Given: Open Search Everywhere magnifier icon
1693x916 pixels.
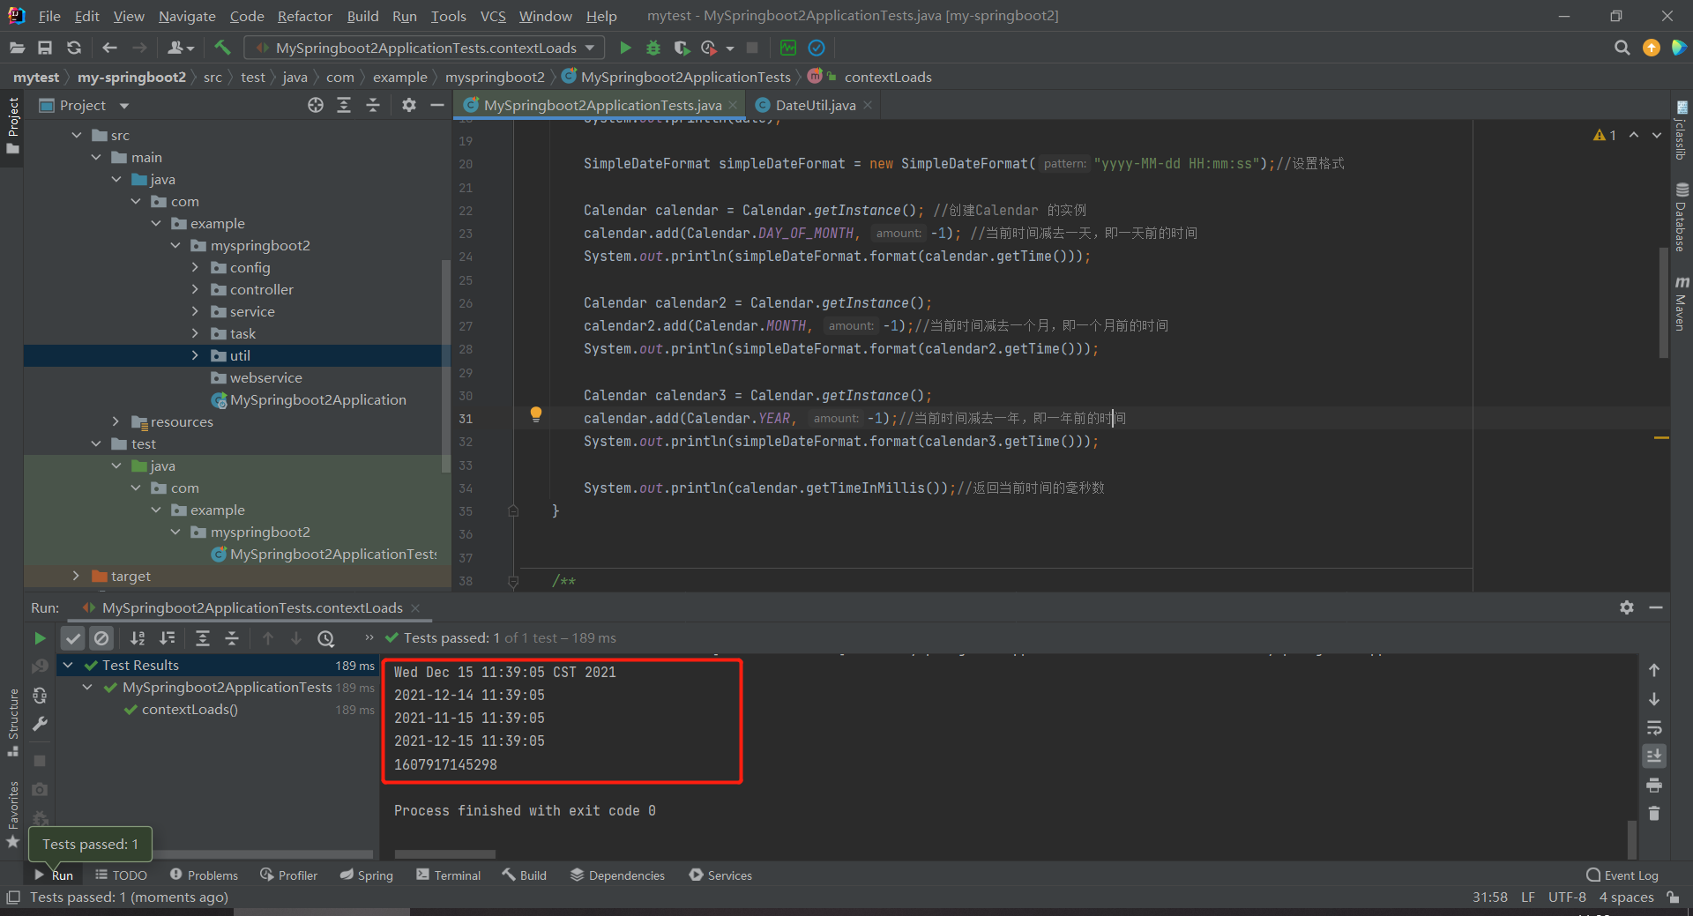Looking at the screenshot, I should point(1622,48).
